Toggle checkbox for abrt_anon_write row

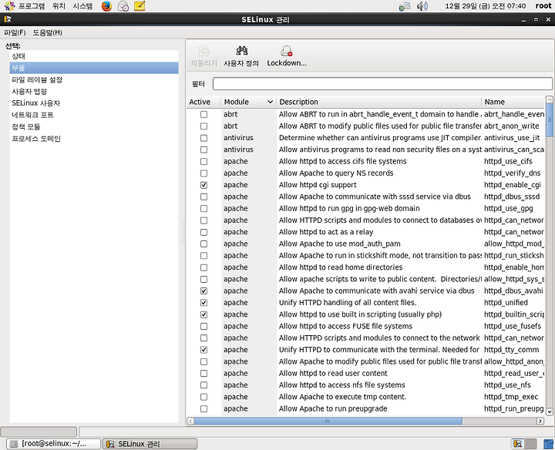tap(203, 126)
